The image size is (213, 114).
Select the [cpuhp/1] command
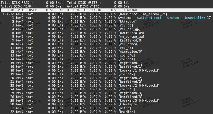(x=127, y=59)
